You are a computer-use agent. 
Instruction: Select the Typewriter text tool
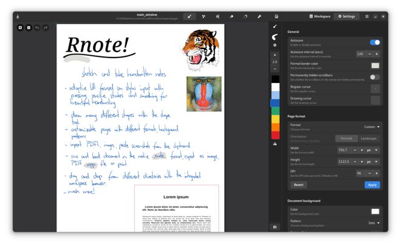[x=218, y=16]
